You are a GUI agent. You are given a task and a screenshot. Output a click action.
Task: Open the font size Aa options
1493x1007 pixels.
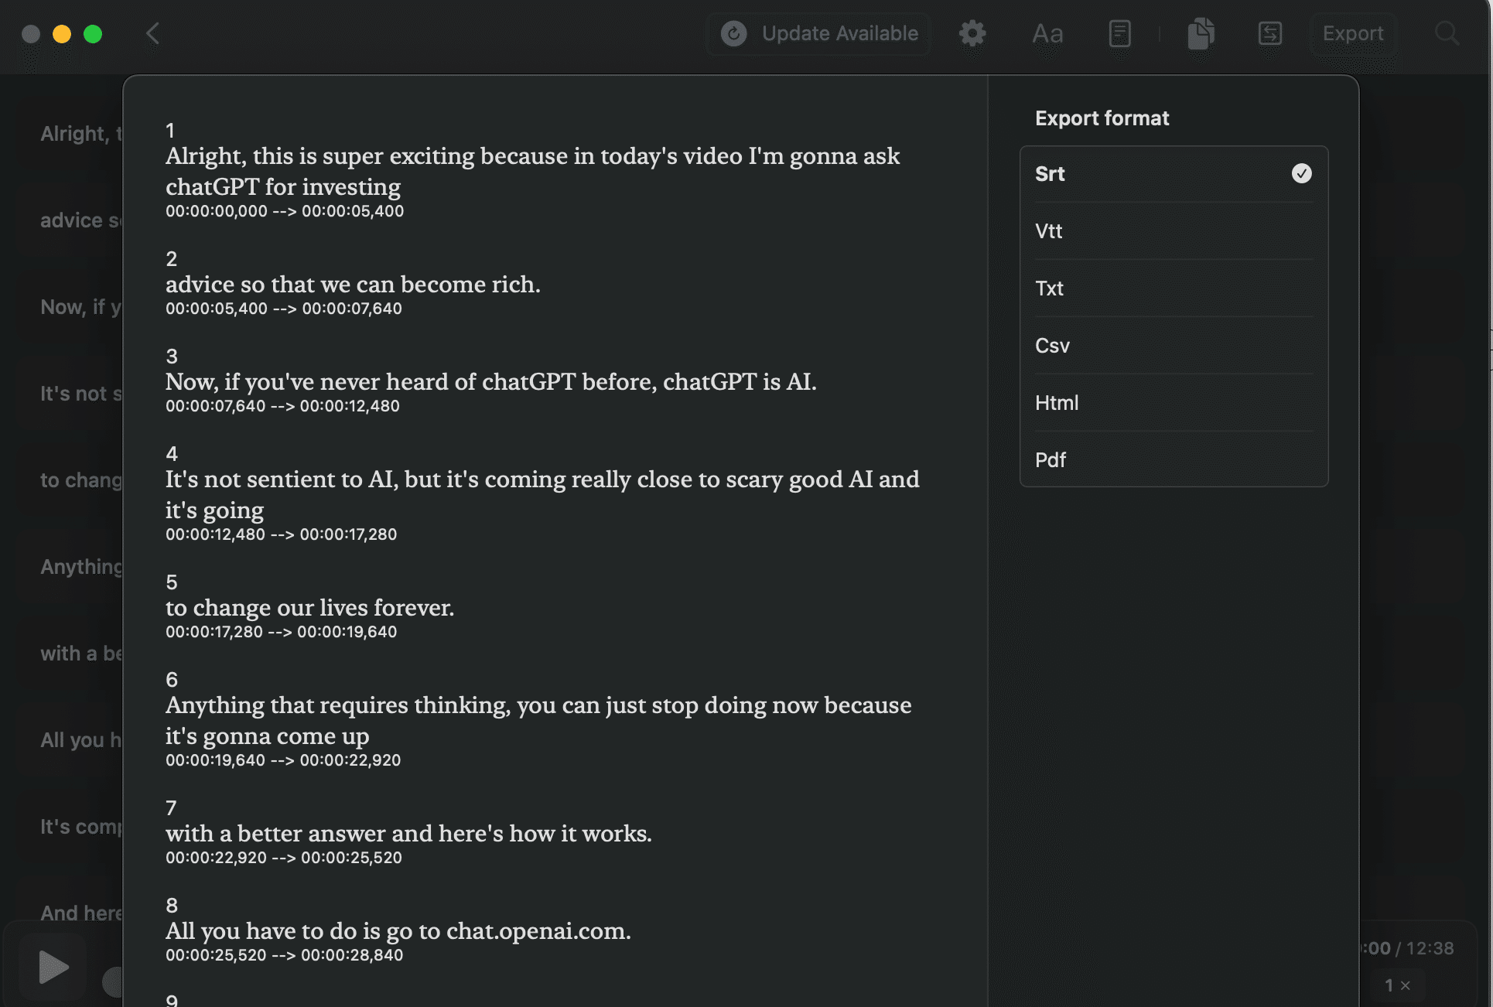click(x=1047, y=33)
